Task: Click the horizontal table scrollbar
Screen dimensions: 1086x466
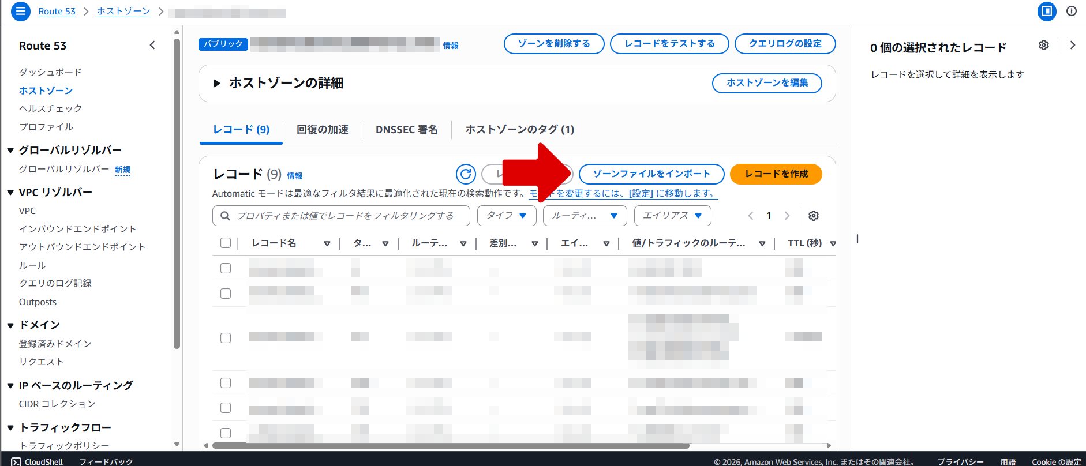Action: (450, 445)
